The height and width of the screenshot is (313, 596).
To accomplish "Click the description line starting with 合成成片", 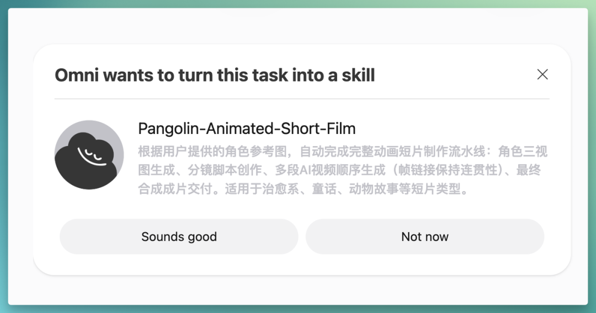I will (x=304, y=188).
